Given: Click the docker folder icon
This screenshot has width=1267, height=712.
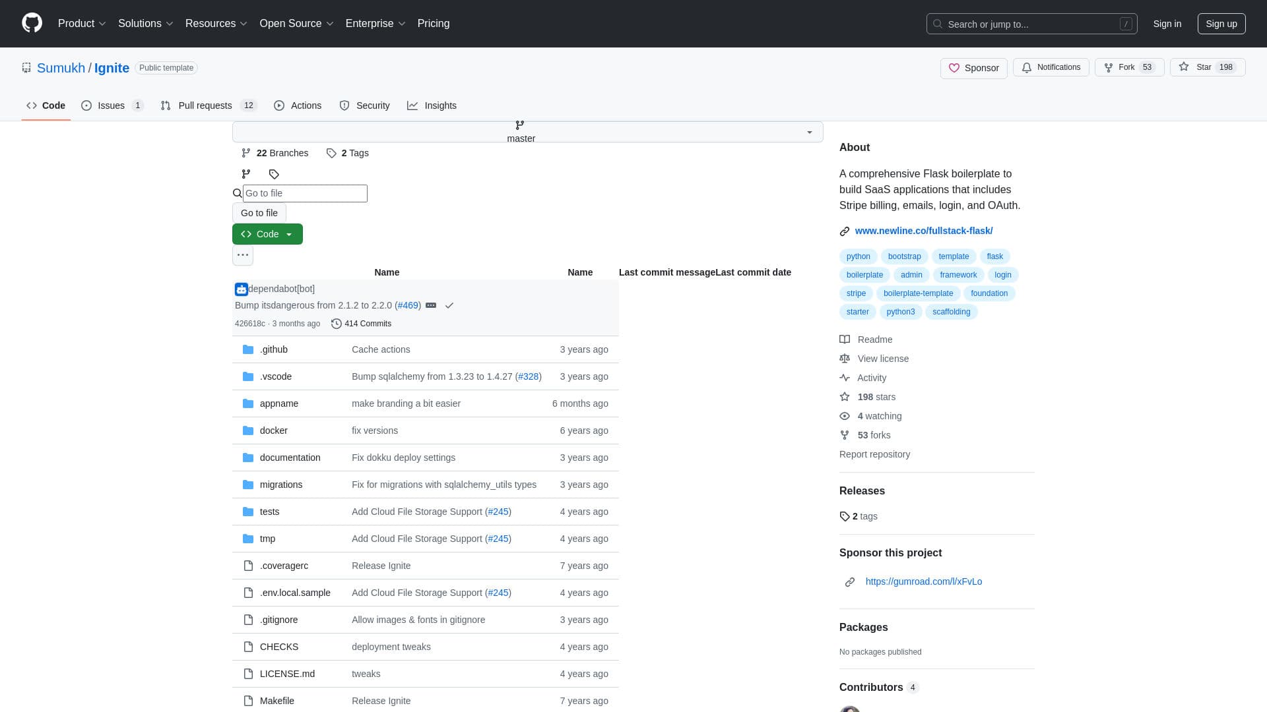Looking at the screenshot, I should [x=248, y=430].
